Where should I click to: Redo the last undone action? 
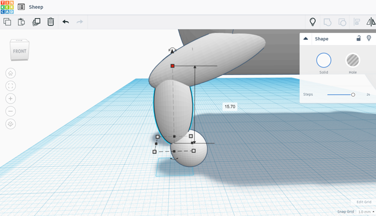click(x=80, y=22)
